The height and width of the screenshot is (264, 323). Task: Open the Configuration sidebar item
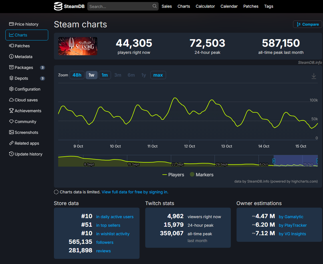pyautogui.click(x=27, y=89)
